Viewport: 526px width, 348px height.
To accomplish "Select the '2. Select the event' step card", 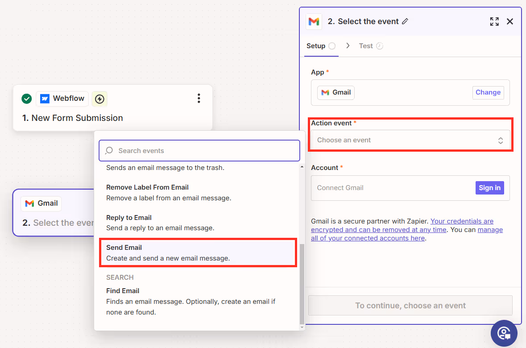I will click(x=54, y=213).
